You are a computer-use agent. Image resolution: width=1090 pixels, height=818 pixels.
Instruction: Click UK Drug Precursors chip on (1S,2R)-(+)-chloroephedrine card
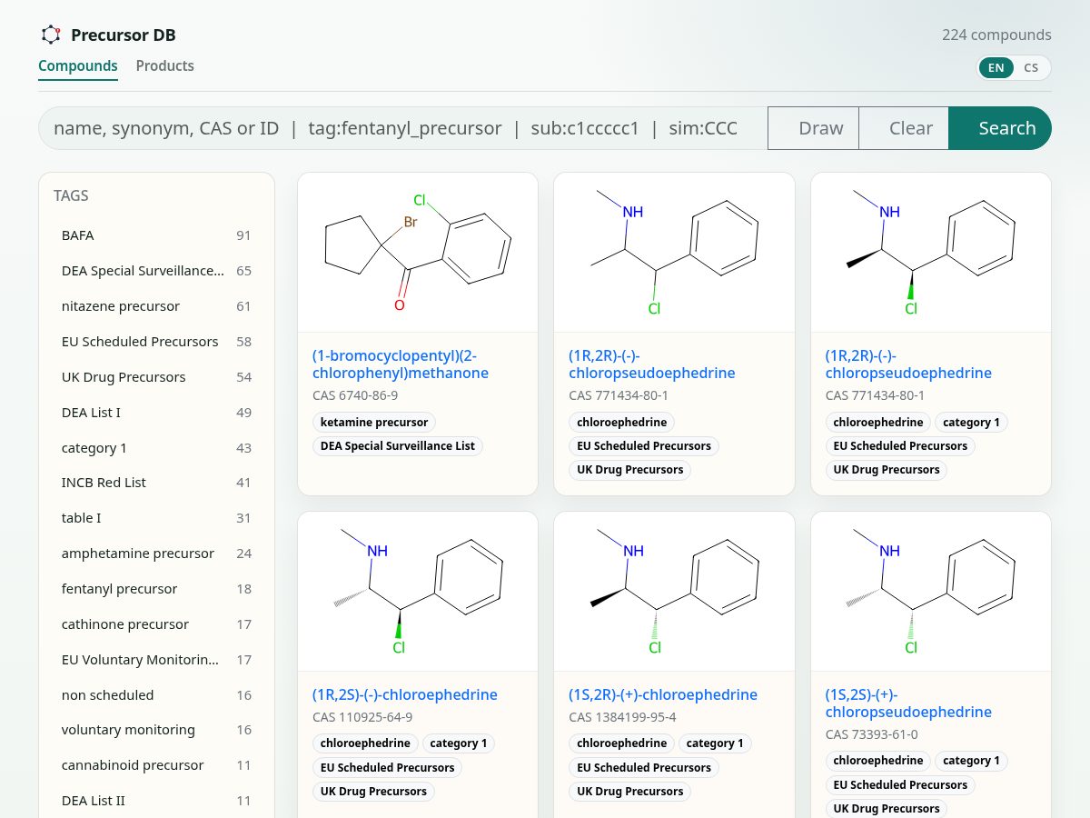click(630, 792)
